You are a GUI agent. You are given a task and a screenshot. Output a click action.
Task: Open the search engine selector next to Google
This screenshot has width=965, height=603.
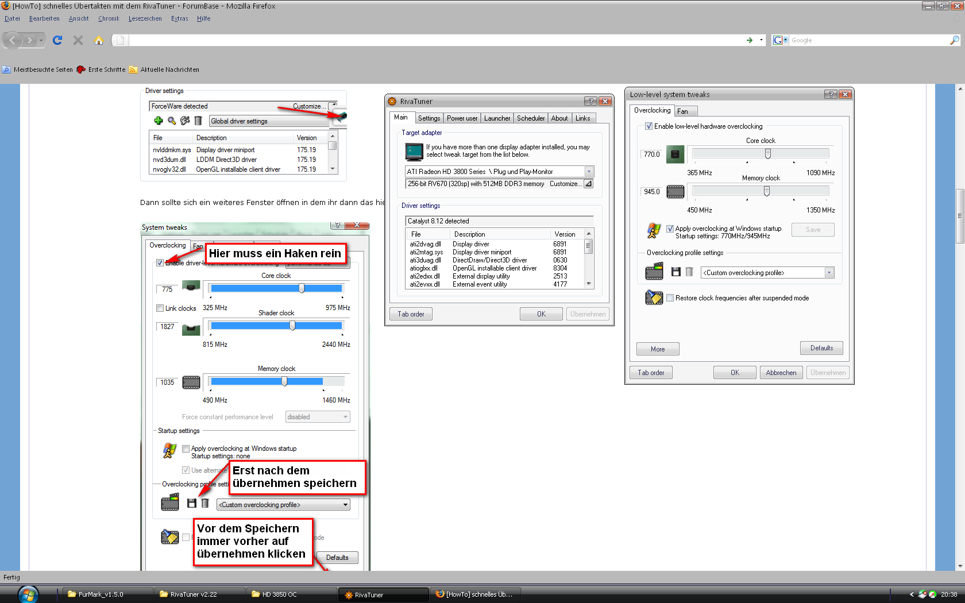coord(781,40)
